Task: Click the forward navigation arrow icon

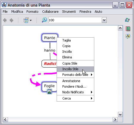Action: tap(12, 20)
